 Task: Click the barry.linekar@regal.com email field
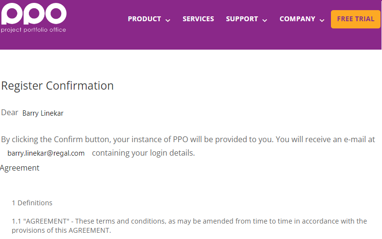pyautogui.click(x=46, y=153)
